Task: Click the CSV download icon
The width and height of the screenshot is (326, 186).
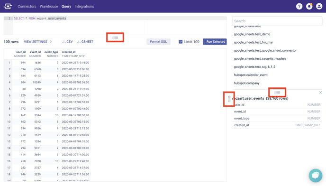Action: point(64,42)
